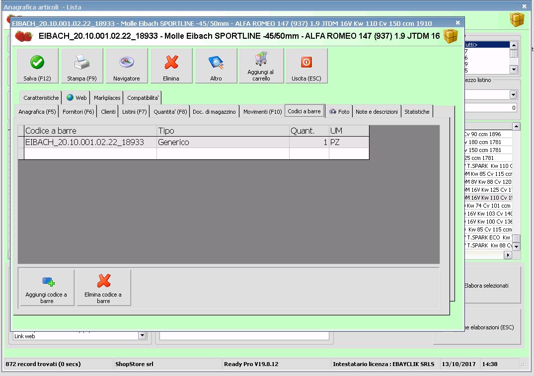Image resolution: width=534 pixels, height=376 pixels.
Task: Select the Codici a barre tab
Action: pyautogui.click(x=304, y=111)
